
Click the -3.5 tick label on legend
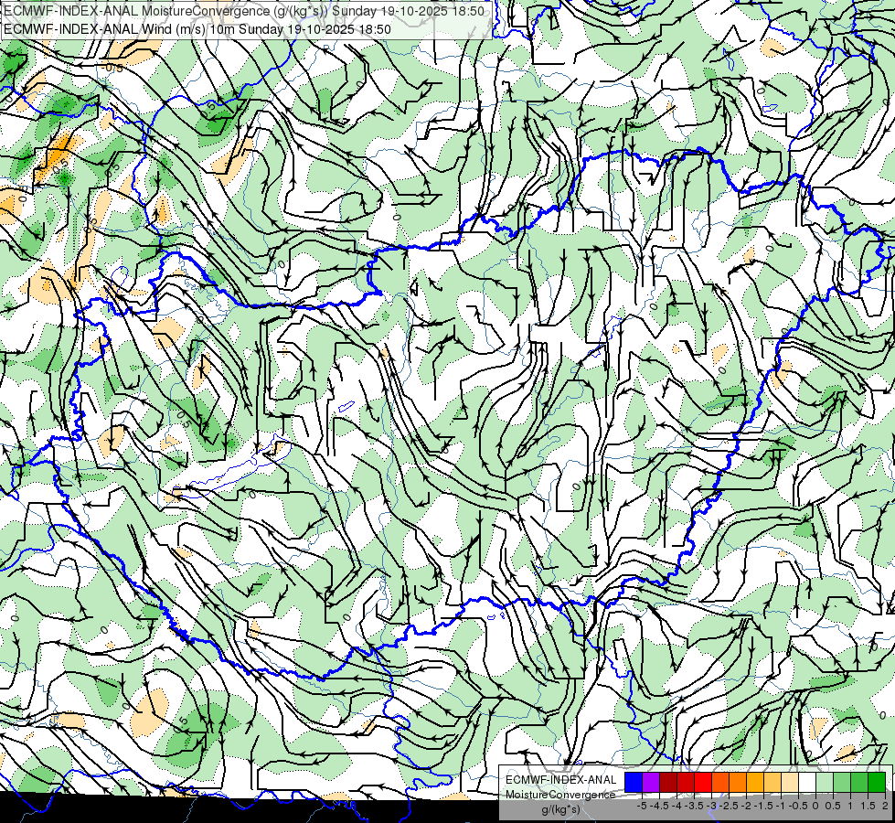pos(694,806)
